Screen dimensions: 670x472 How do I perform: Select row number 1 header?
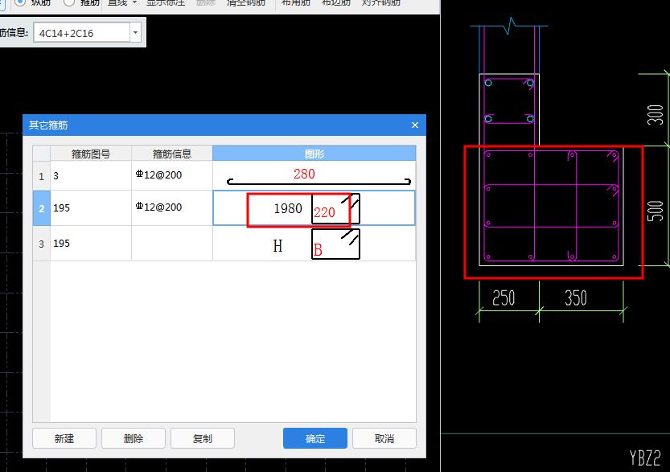[x=42, y=175]
